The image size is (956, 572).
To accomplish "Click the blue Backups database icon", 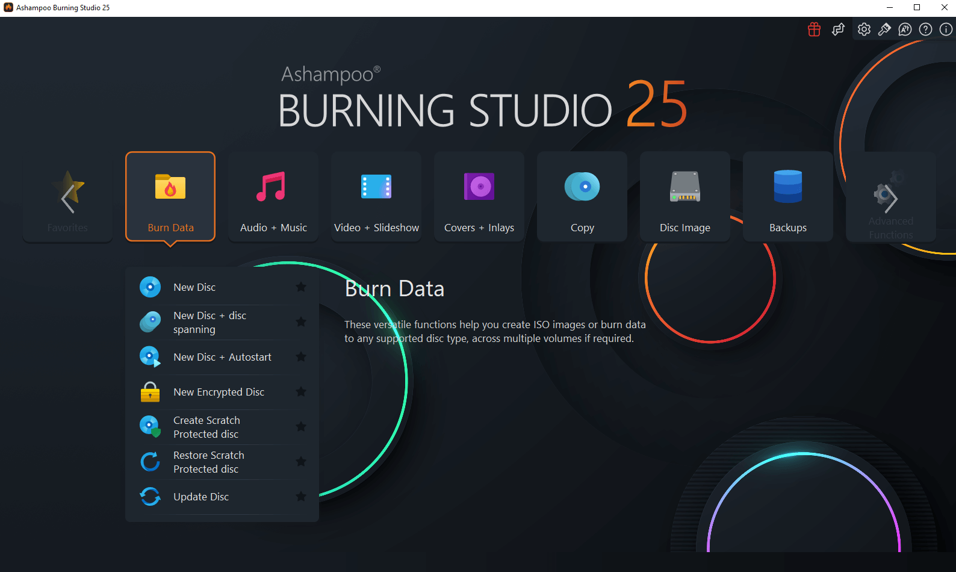I will pyautogui.click(x=788, y=187).
